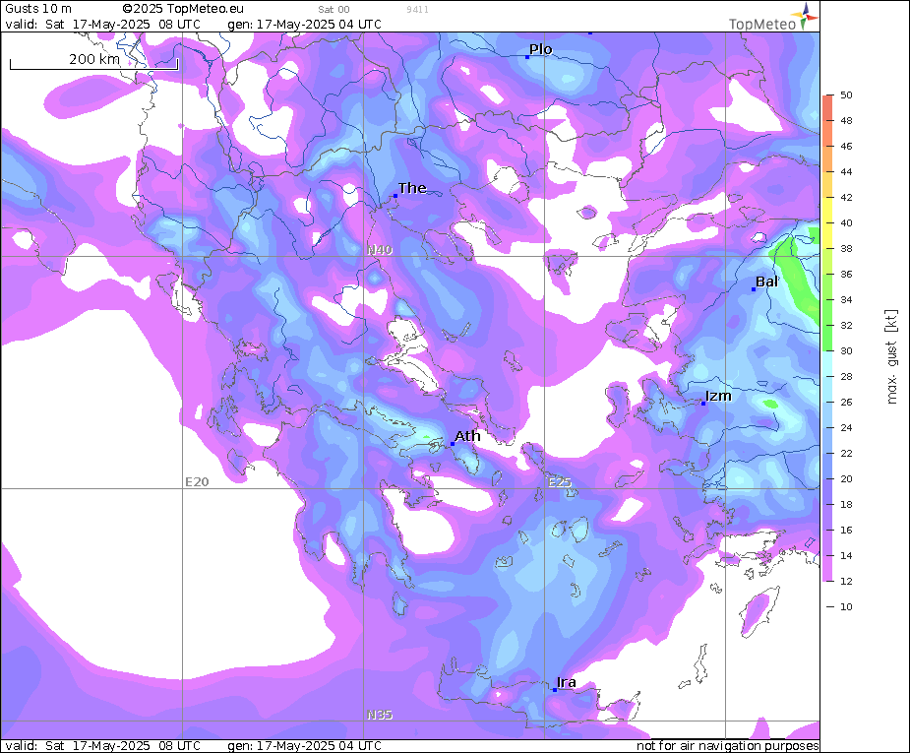Click the 'max. gust [kt]' legend title
This screenshot has width=910, height=753.
pos(891,356)
